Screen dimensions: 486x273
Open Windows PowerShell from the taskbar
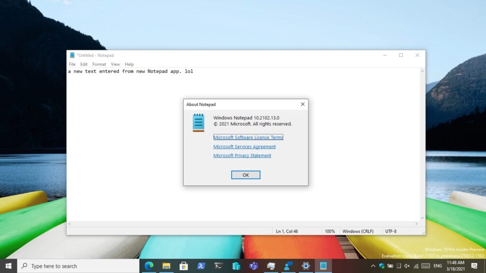pos(201,266)
